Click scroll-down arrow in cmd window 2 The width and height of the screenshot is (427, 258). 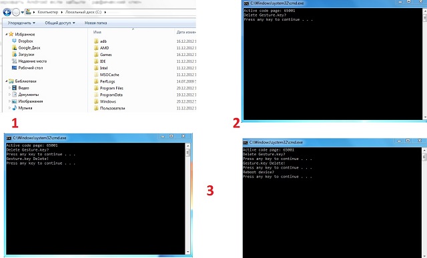(x=425, y=117)
